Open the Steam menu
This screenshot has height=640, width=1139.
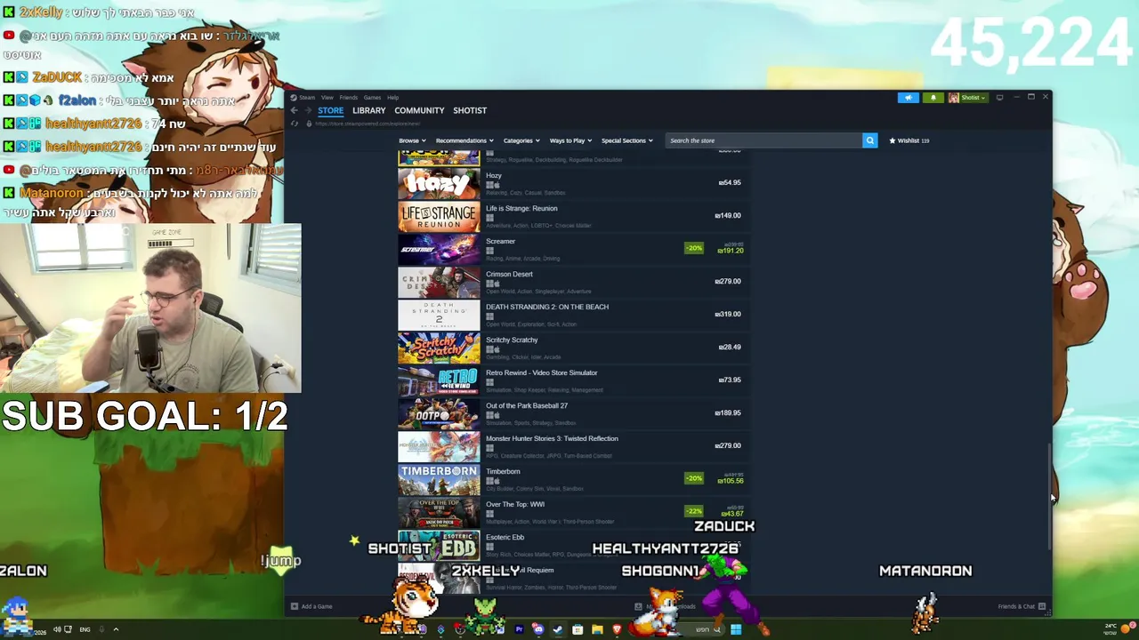(307, 98)
